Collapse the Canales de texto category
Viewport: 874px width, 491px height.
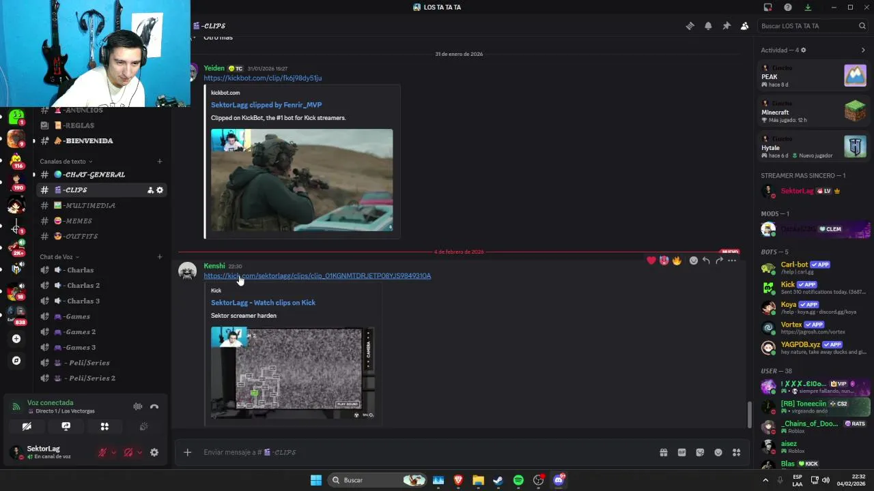coord(65,162)
